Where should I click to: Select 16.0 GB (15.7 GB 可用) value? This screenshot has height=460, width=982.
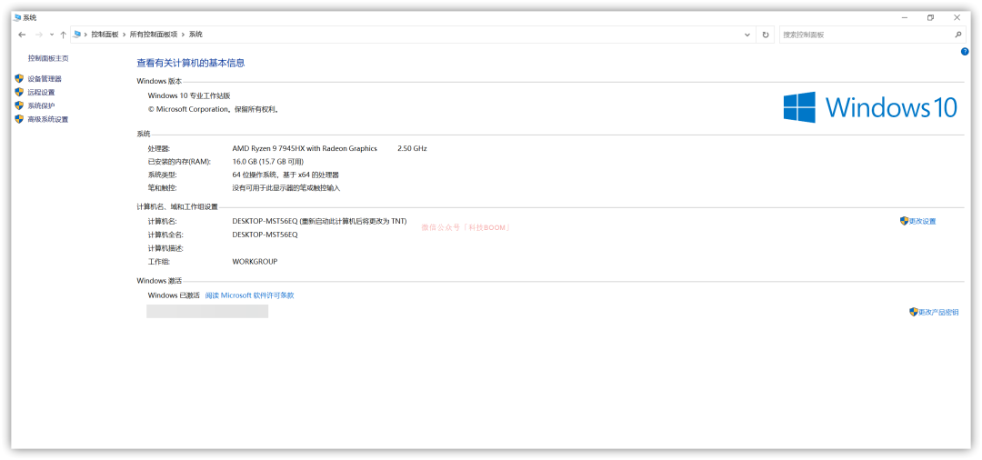[267, 162]
